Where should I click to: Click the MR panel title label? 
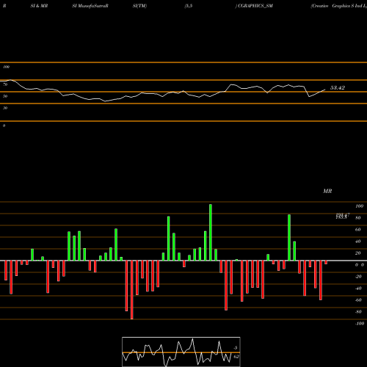pos(327,191)
